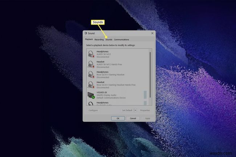Click 'AUKEY SK-M12' device subtitle text
Screen dimensions: 236x157
click(x=103, y=54)
